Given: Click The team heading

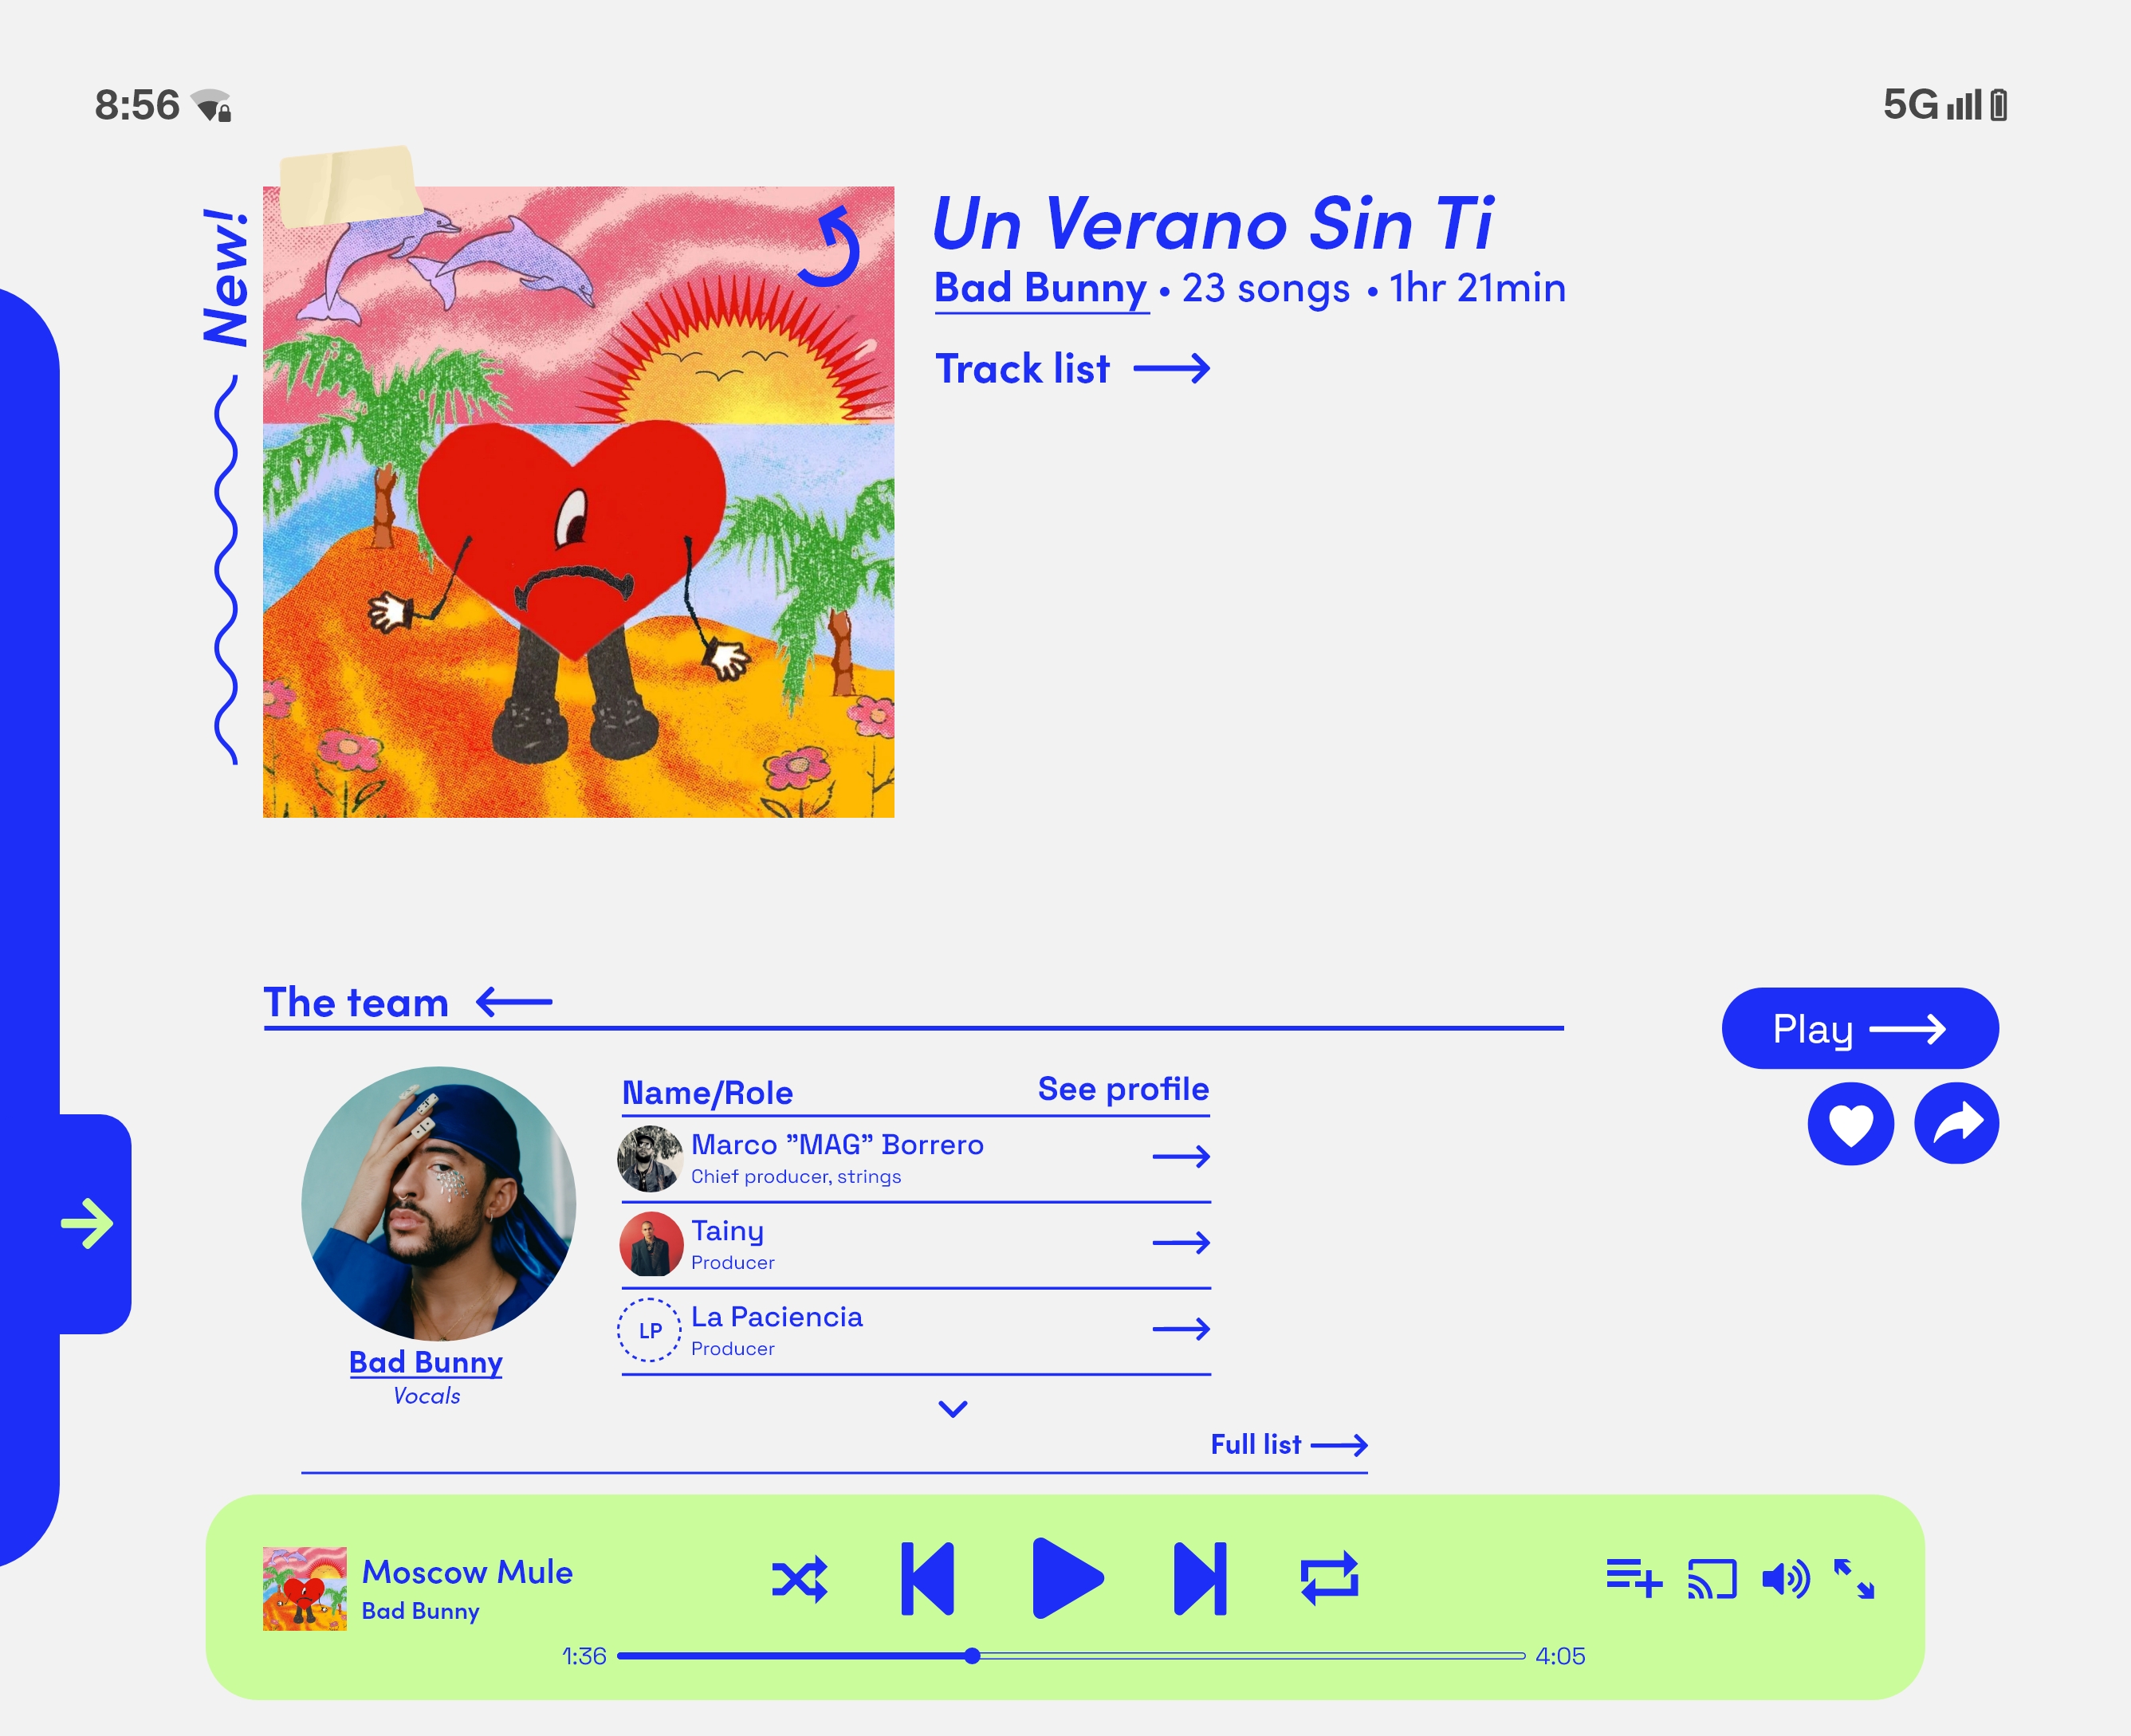Looking at the screenshot, I should [356, 1002].
